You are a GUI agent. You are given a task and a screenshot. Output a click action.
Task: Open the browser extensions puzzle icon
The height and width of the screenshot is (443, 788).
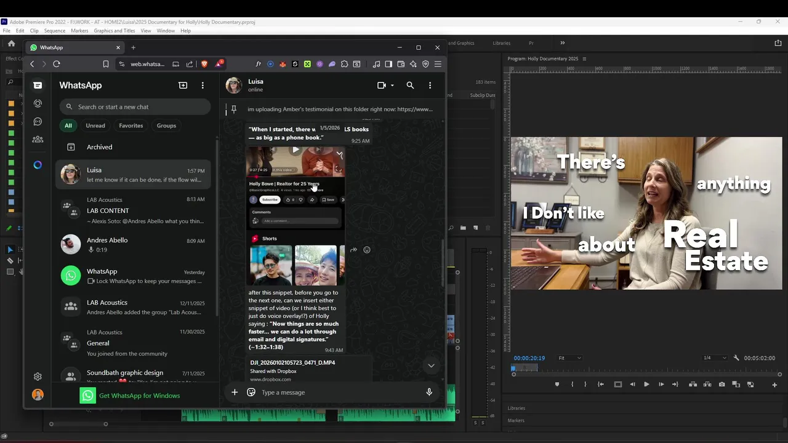[x=344, y=64]
